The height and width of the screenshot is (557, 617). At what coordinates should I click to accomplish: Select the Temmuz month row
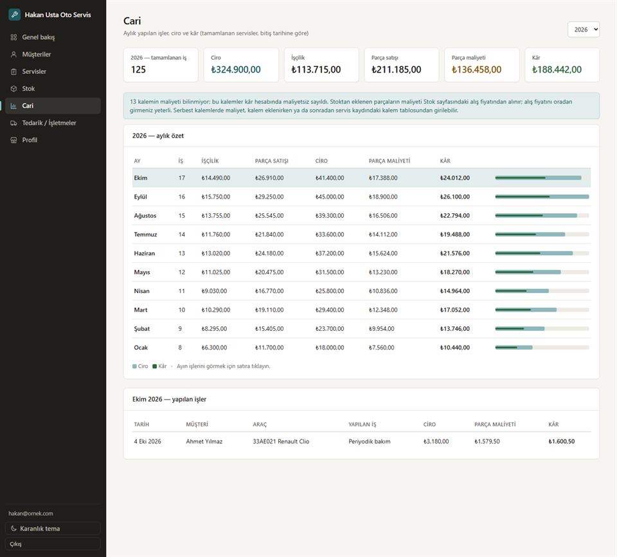[362, 234]
